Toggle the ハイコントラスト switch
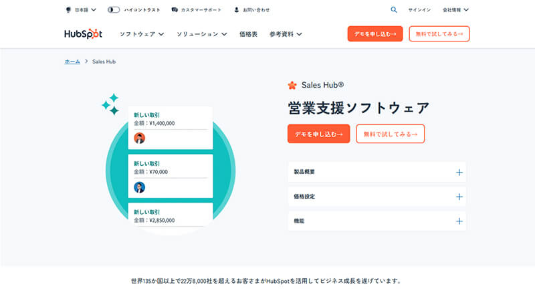The image size is (535, 301). (114, 10)
